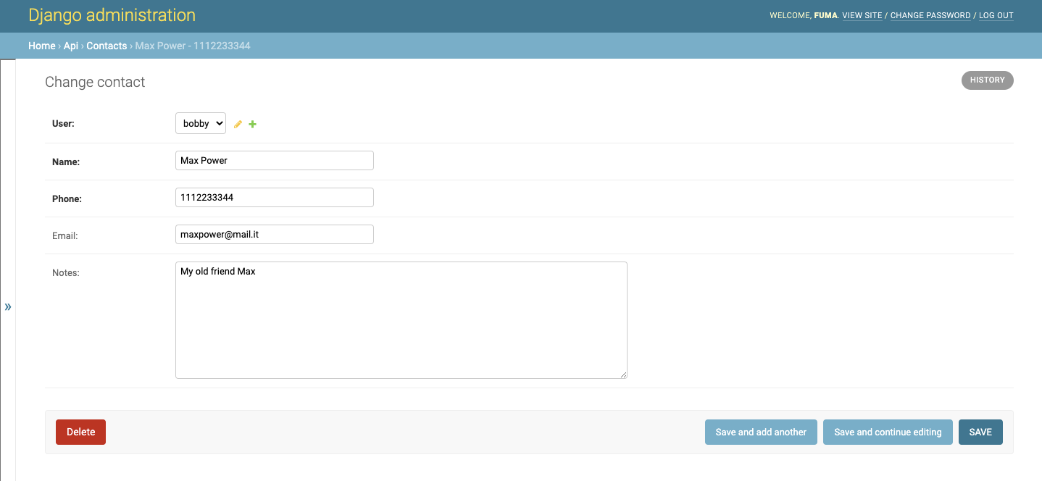This screenshot has height=481, width=1042.
Task: Log out of Django admin
Action: point(996,15)
